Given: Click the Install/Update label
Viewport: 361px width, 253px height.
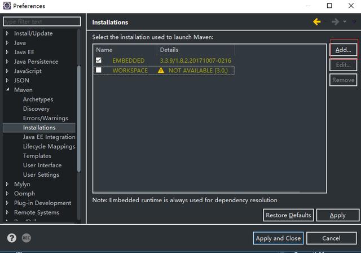Looking at the screenshot, I should 33,33.
